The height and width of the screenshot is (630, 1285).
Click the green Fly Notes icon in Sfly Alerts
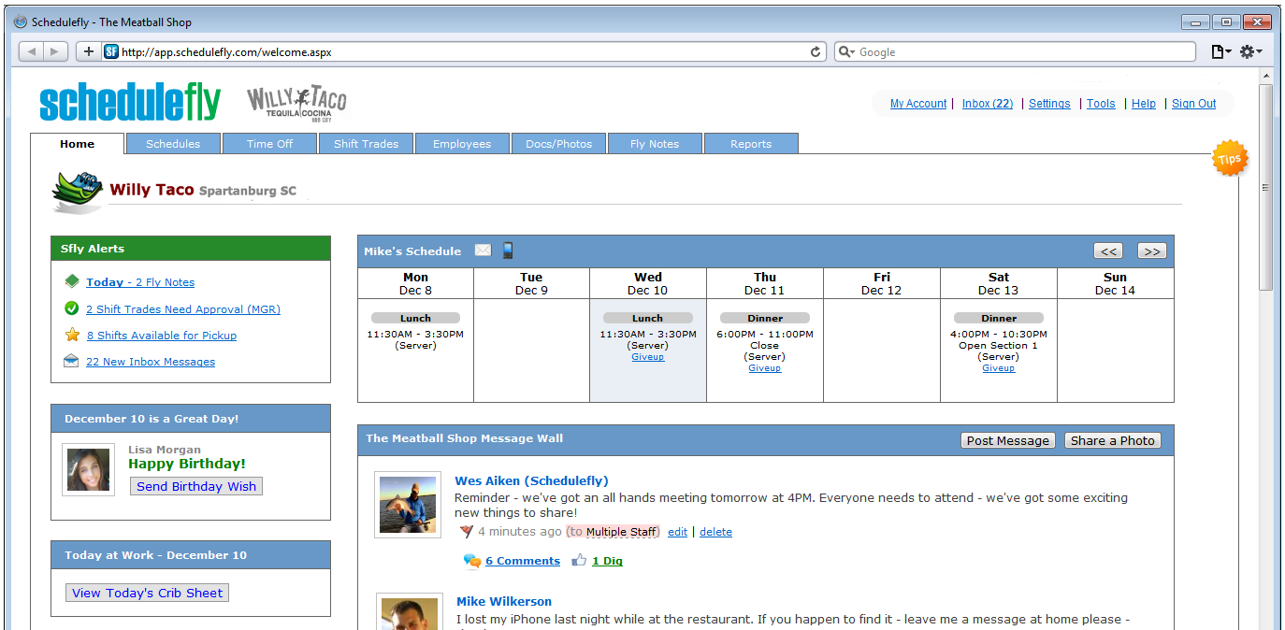(72, 281)
